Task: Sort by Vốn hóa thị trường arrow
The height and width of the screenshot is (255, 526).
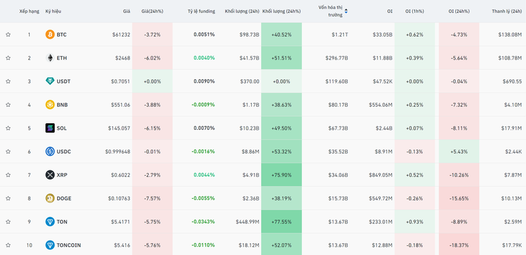Action: (347, 11)
